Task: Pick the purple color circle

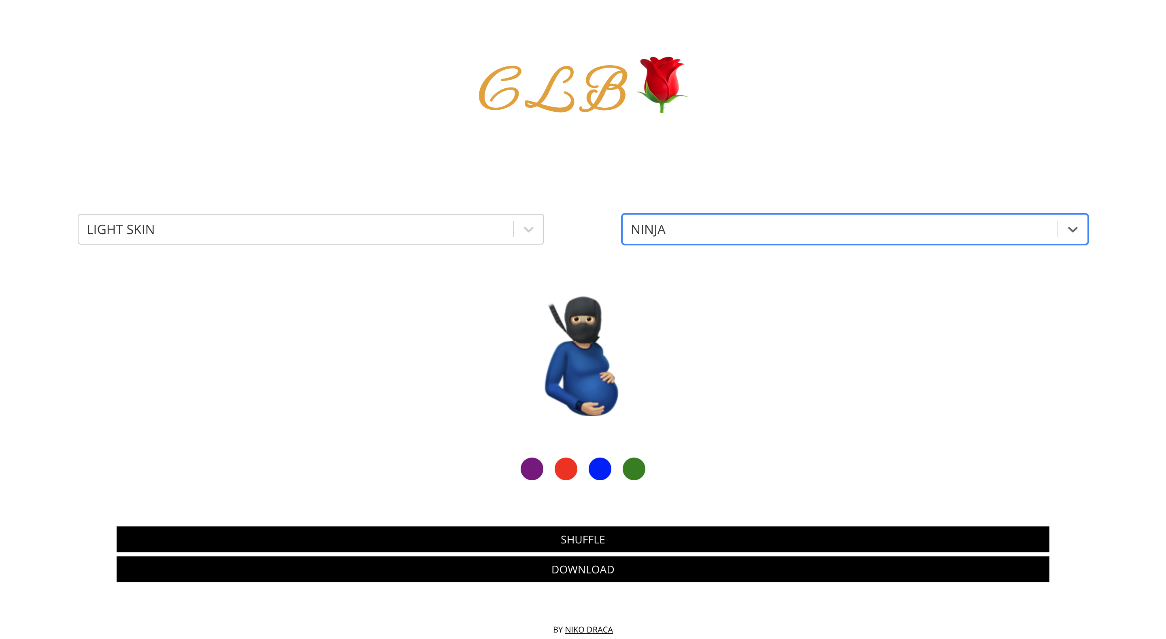Action: [532, 469]
